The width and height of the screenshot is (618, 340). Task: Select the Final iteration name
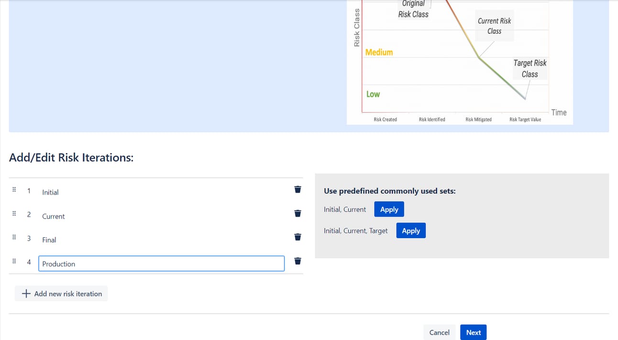tap(49, 240)
